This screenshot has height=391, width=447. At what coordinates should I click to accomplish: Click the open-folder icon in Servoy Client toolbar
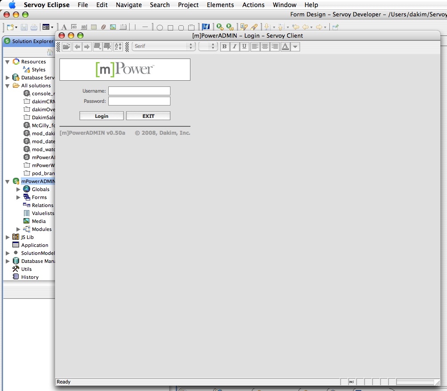(x=67, y=47)
